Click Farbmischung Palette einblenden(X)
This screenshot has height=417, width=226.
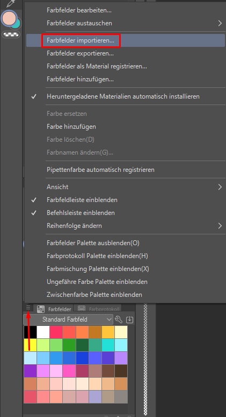coord(126,269)
